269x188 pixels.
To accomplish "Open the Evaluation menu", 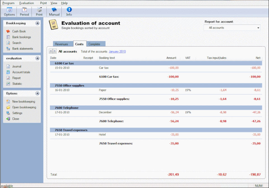I will pyautogui.click(x=27, y=3).
